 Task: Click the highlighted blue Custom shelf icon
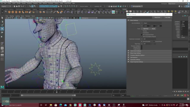[113, 12]
